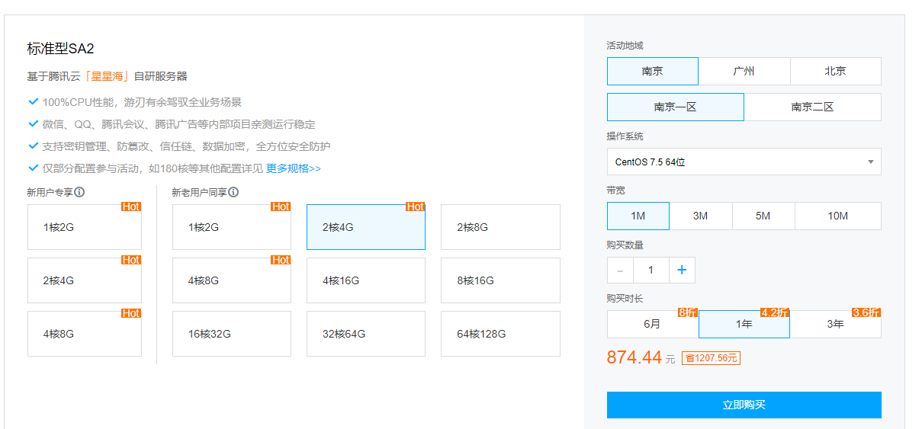
Task: Choose 南京二区 availability zone
Action: tap(813, 107)
